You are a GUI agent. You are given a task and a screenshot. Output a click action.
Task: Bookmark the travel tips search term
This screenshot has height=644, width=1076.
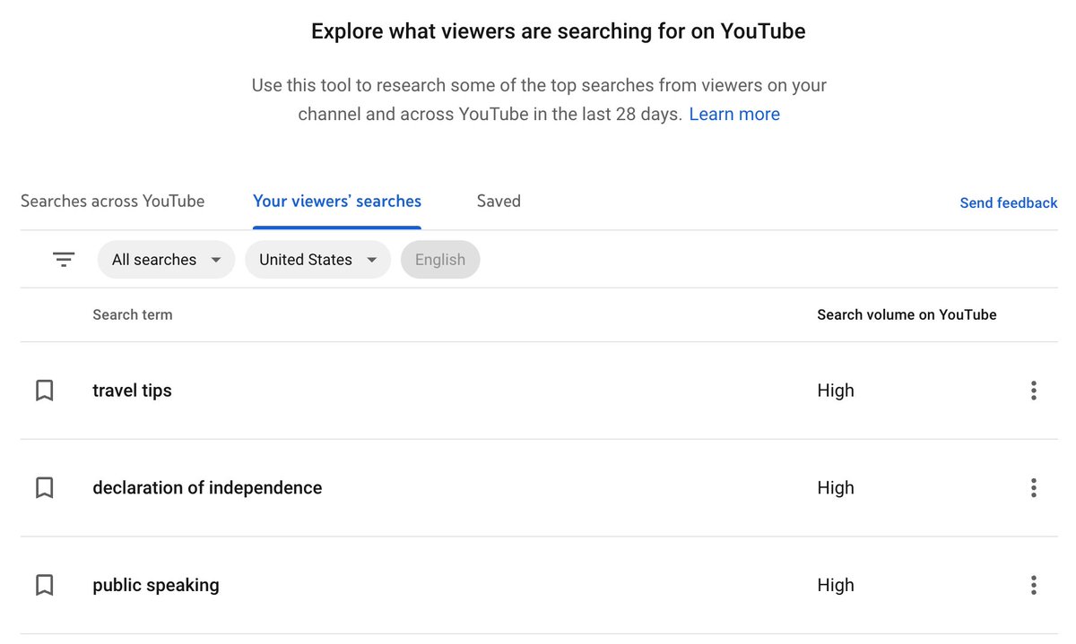click(45, 391)
